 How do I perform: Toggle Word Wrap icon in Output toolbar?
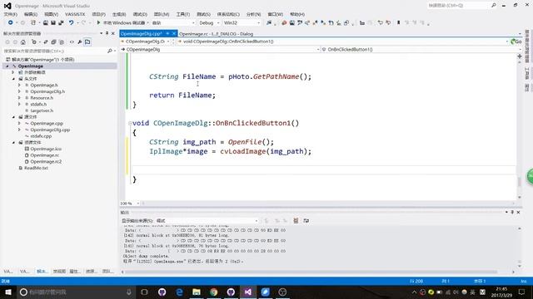pos(306,221)
